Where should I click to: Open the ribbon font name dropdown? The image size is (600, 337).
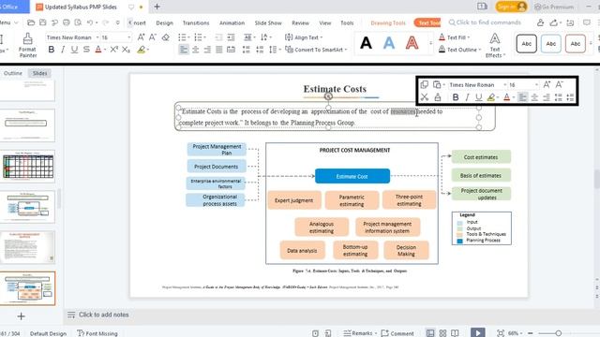[97, 37]
